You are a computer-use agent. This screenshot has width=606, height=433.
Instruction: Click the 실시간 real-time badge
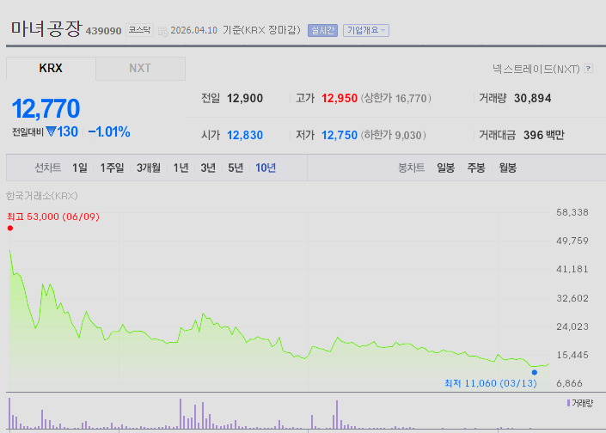322,30
